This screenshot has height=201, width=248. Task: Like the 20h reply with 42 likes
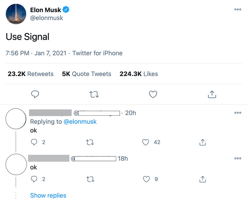point(146,142)
